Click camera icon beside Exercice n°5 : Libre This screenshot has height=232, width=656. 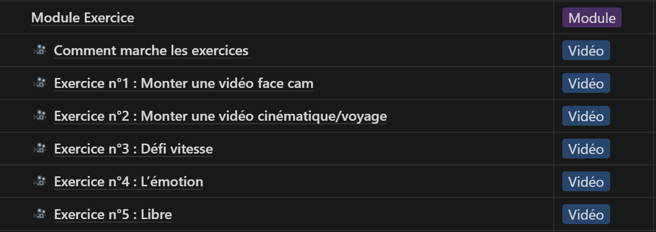40,214
